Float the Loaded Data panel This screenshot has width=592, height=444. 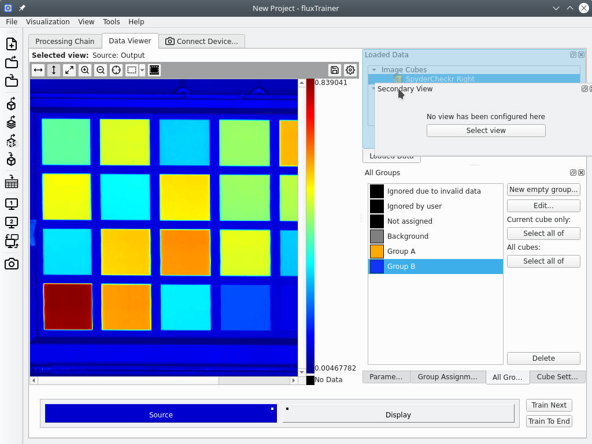(x=573, y=55)
